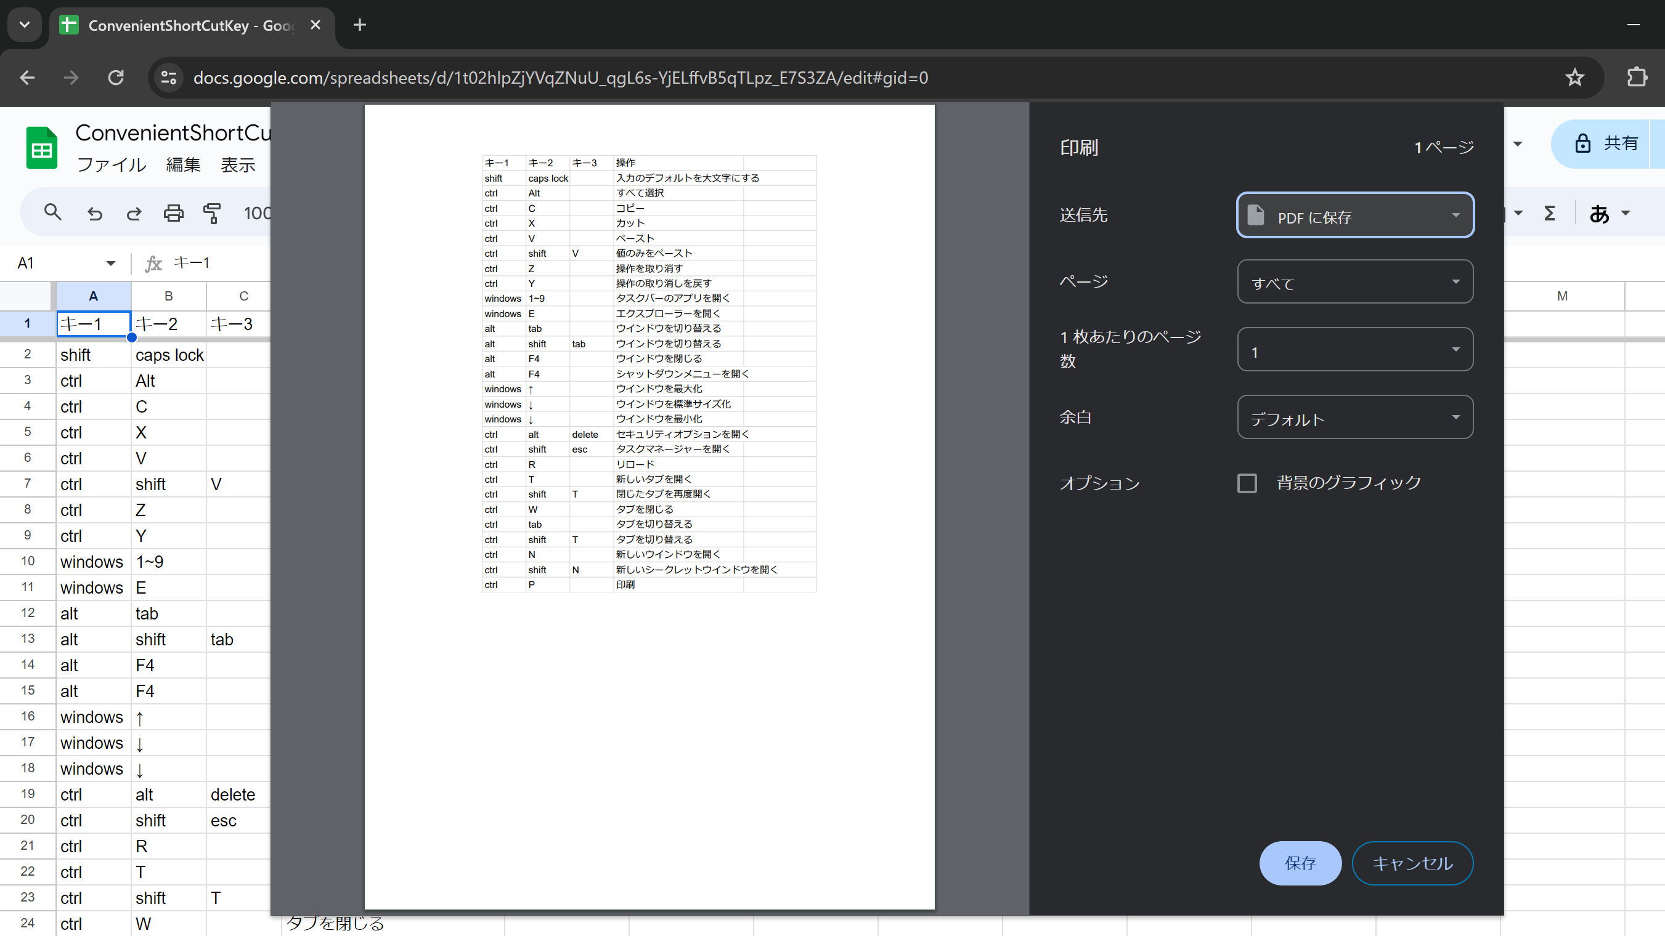This screenshot has width=1665, height=936.
Task: Change pages per sheet via its dropdown
Action: (1354, 350)
